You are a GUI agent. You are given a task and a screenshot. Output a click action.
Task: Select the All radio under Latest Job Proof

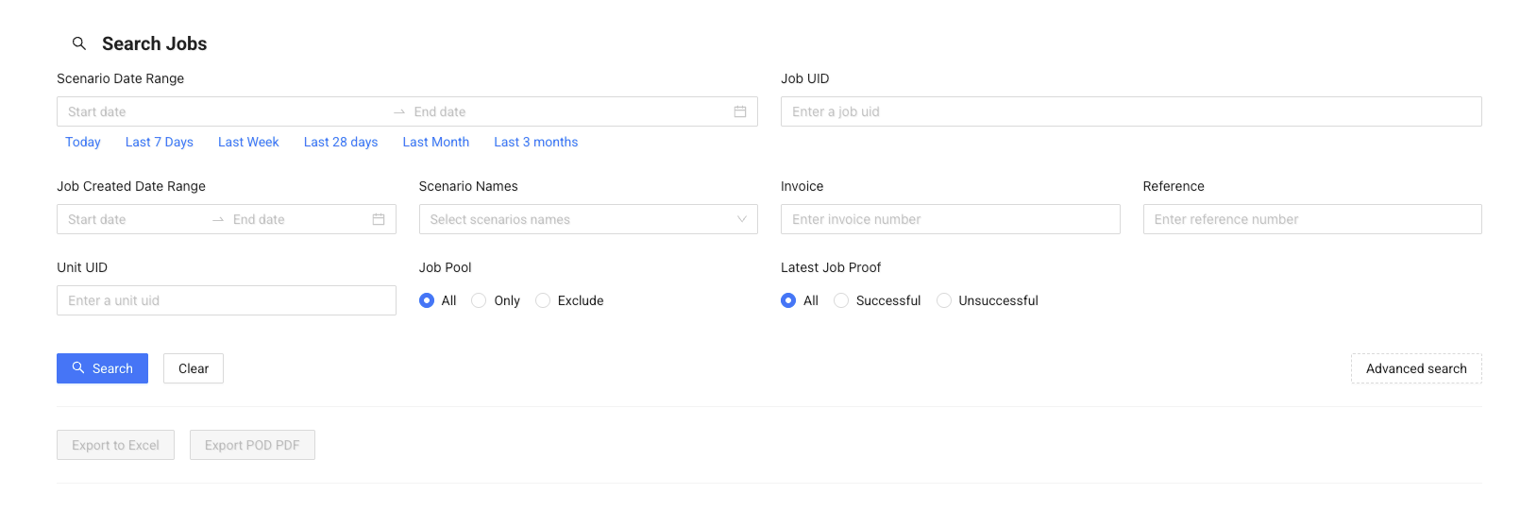click(788, 300)
